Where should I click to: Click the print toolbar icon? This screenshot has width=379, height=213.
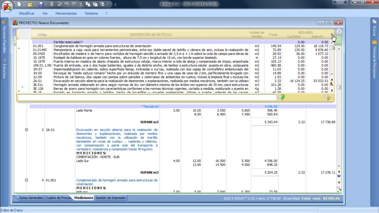52,4
